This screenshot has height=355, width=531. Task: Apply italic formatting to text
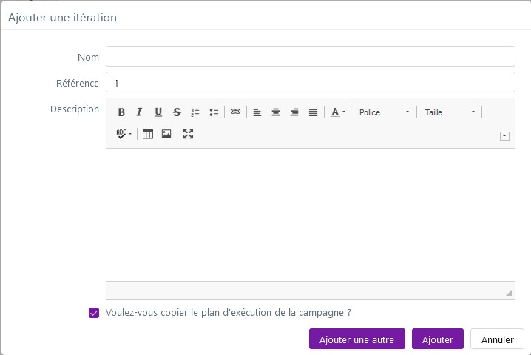139,112
